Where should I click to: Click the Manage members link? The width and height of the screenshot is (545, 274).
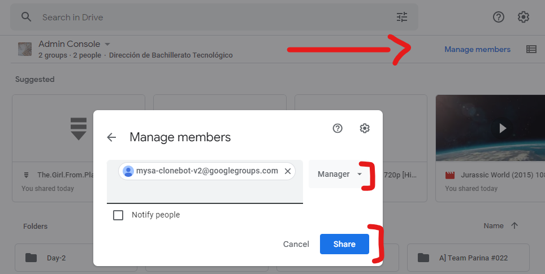[477, 49]
